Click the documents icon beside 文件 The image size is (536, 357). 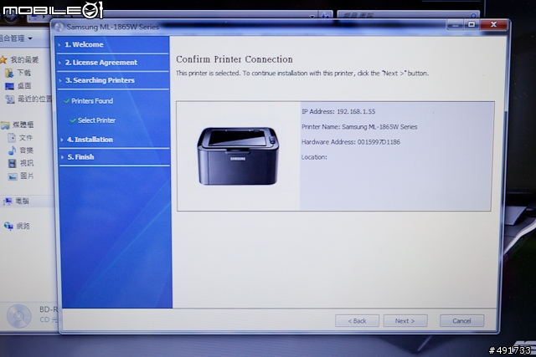coord(12,138)
